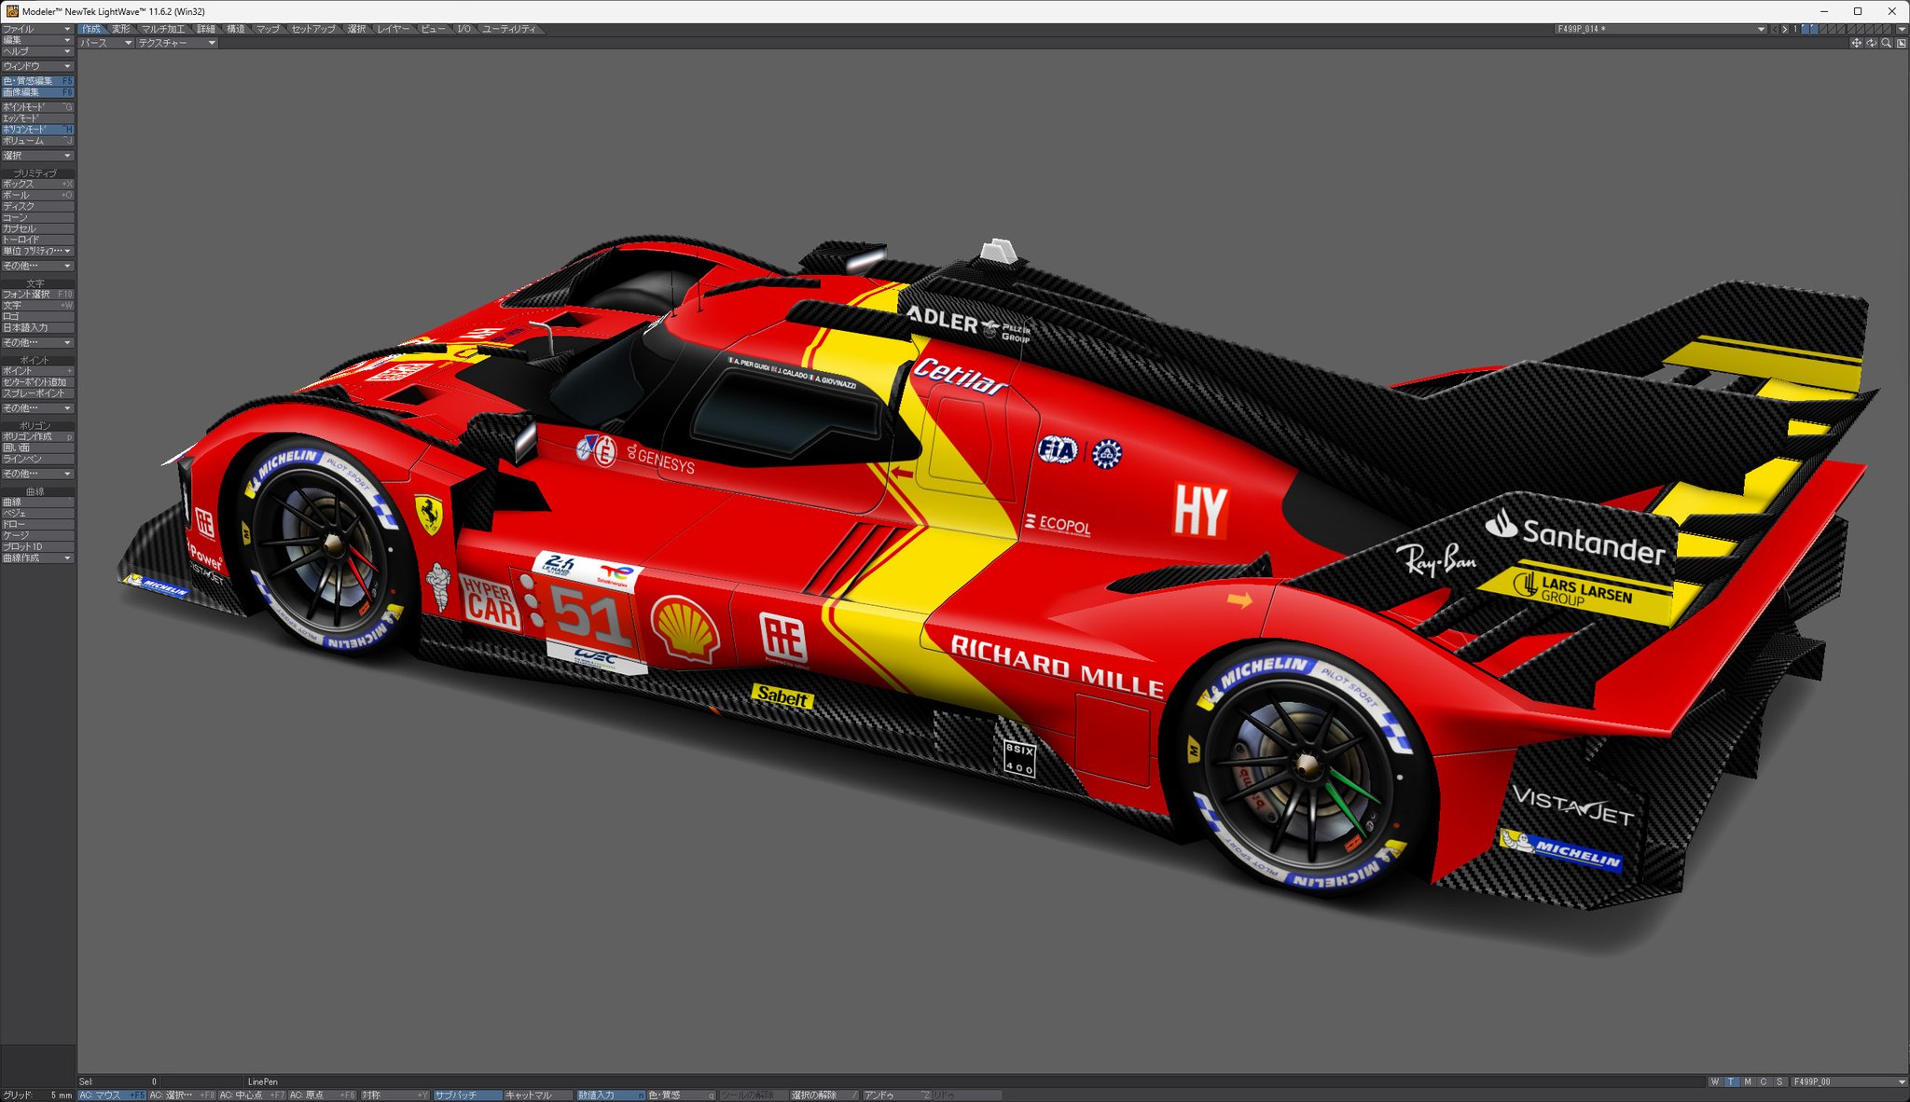Select layer 1 foreground slot
1910x1102 pixels.
(x=1806, y=29)
